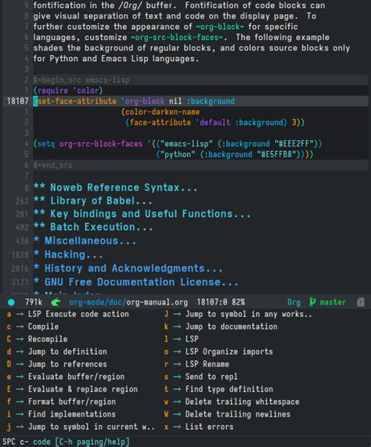The image size is (371, 447).
Task: Click the #+begin_src emacs-lisp block header
Action: tap(81, 80)
